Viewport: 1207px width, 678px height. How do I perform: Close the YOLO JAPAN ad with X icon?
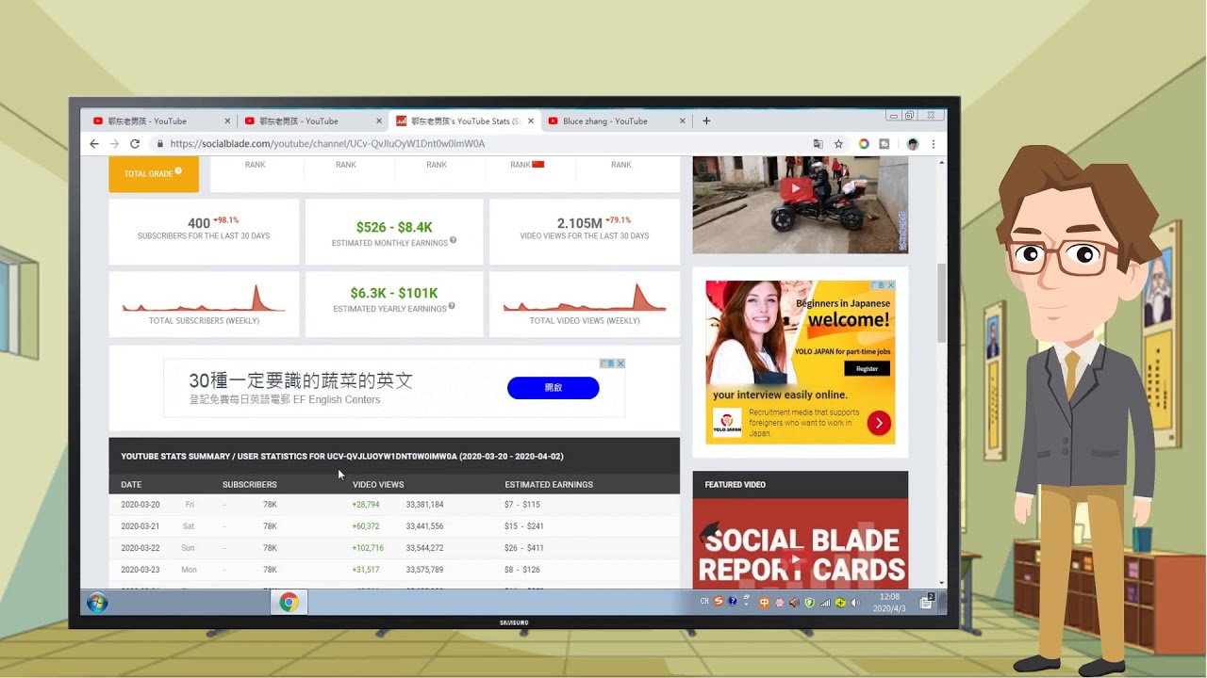pyautogui.click(x=890, y=285)
